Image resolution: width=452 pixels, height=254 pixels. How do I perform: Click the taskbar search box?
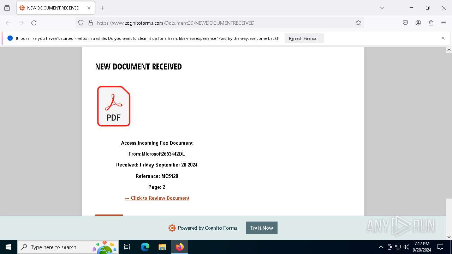pos(68,247)
